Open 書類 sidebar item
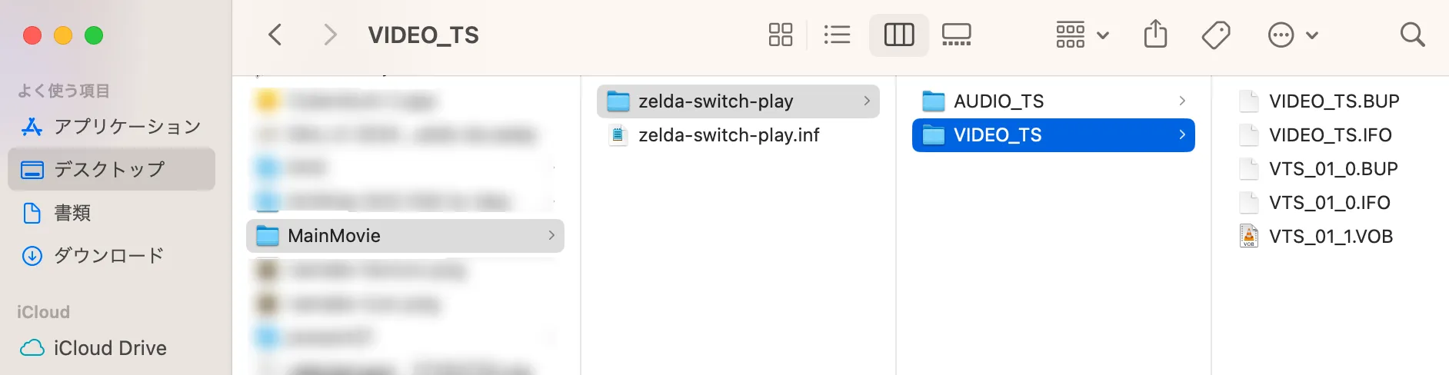 (72, 213)
